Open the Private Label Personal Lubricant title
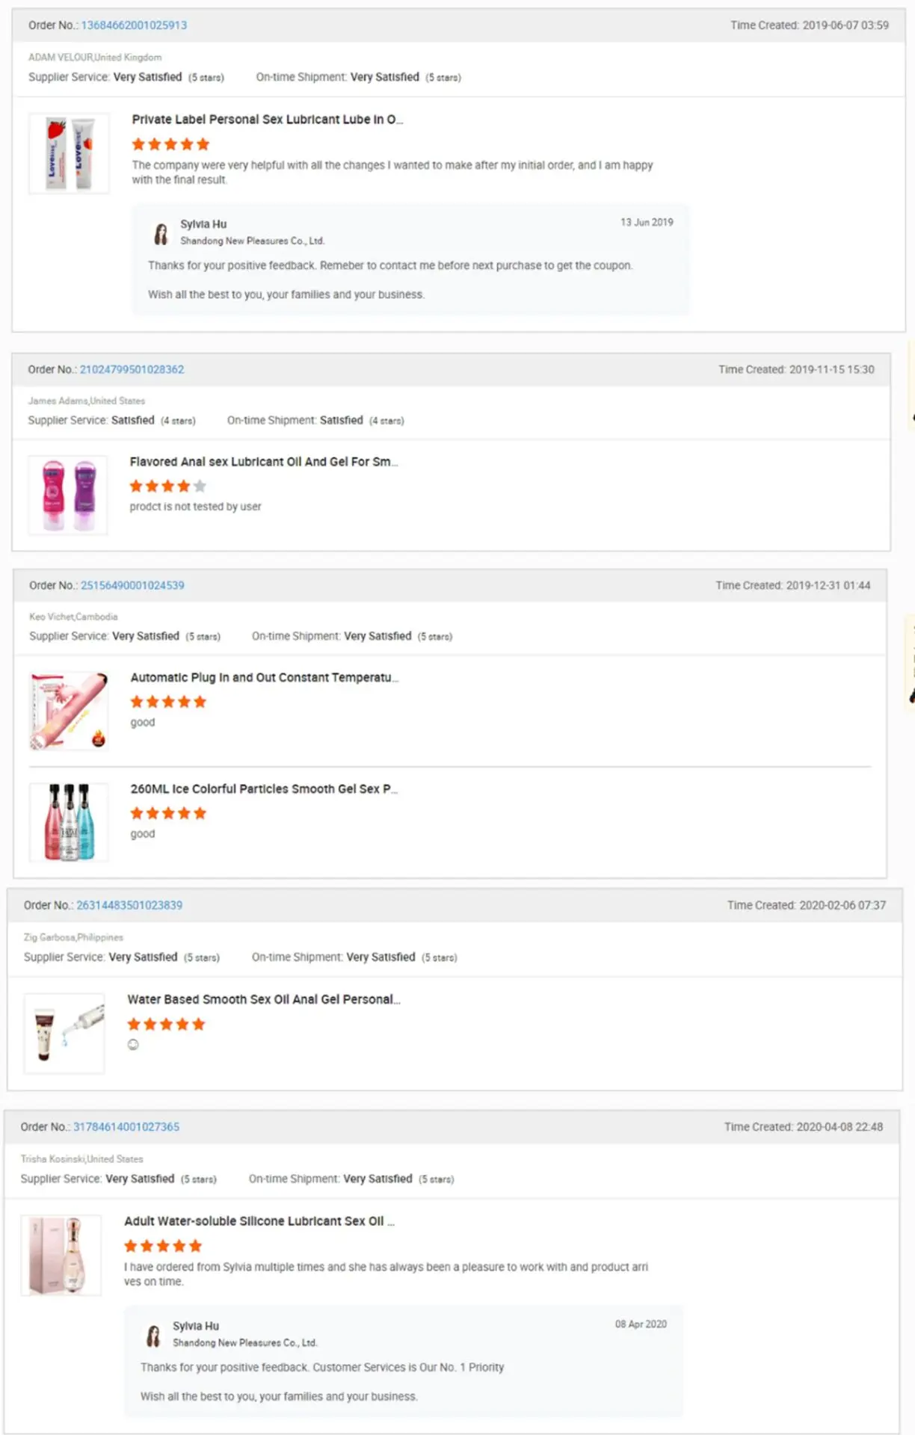 [x=267, y=120]
